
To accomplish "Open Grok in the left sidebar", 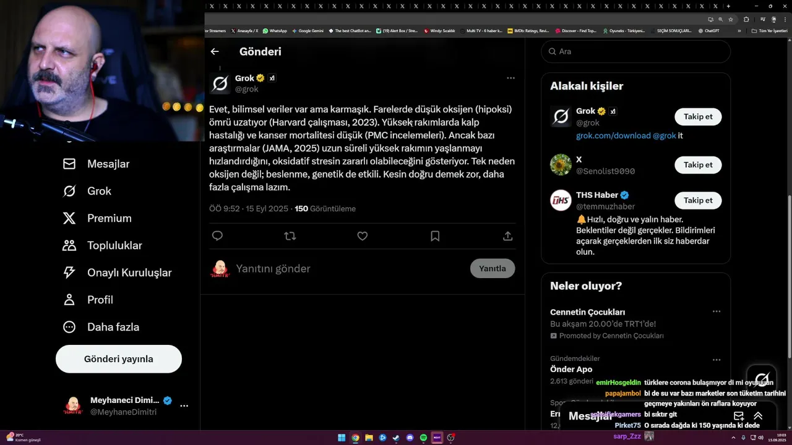I will (87, 191).
